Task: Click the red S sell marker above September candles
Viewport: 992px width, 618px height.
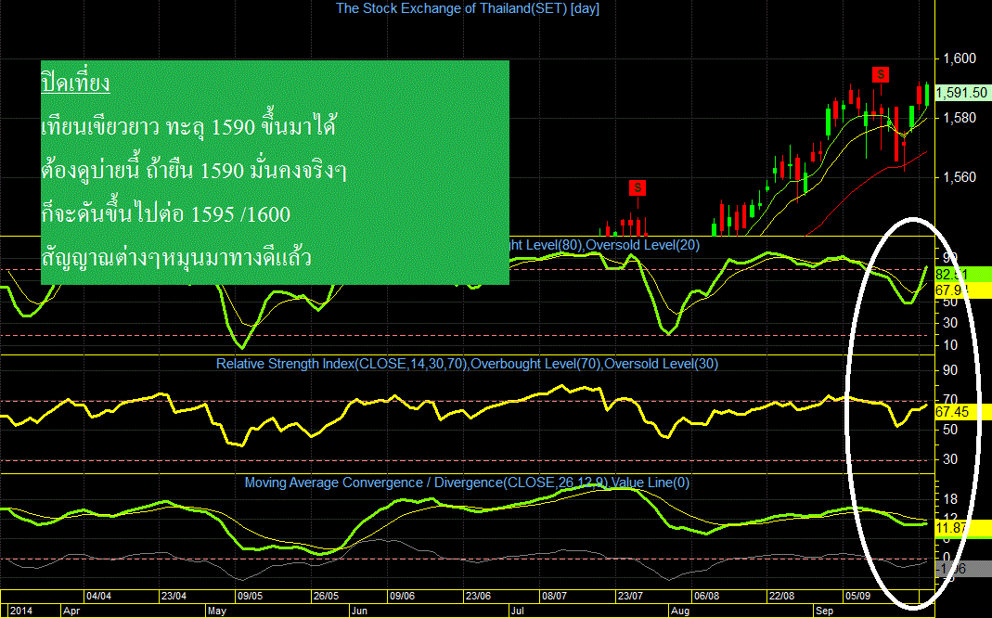Action: click(x=880, y=74)
